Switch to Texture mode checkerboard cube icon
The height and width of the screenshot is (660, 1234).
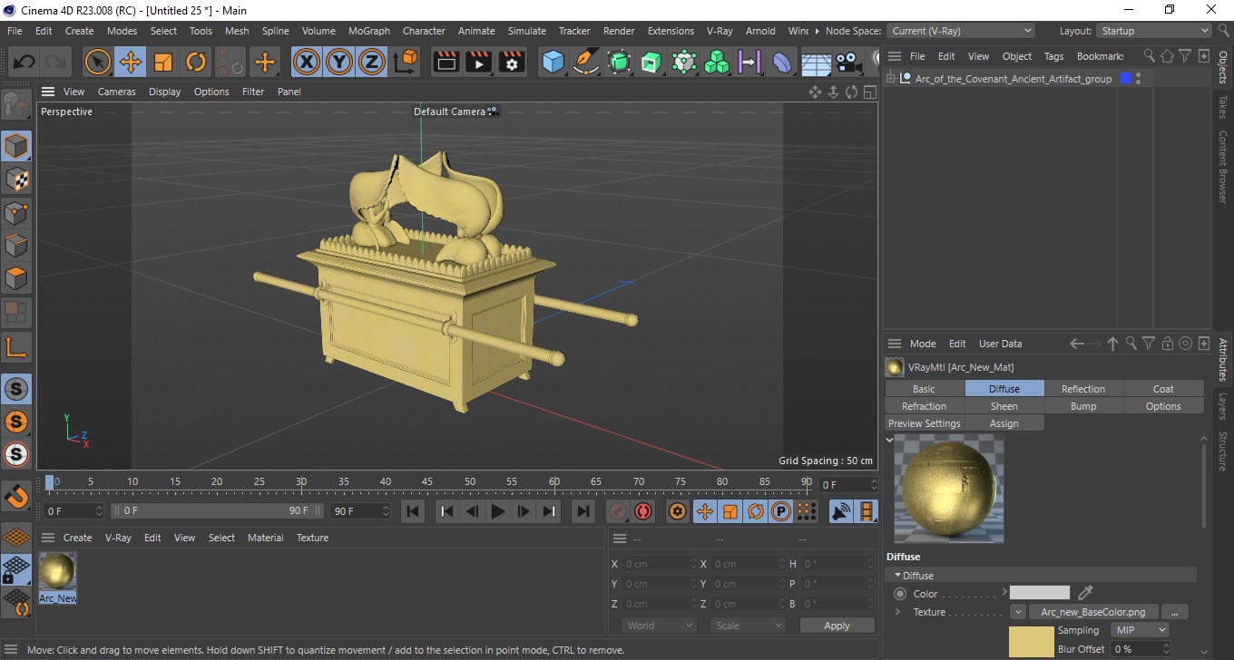point(16,179)
